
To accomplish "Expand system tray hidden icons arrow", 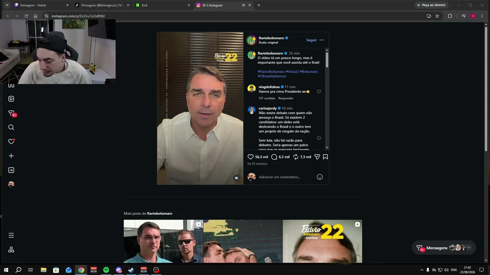I will tap(422, 270).
